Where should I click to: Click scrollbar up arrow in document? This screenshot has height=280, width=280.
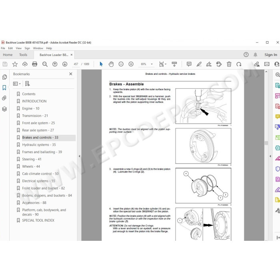point(266,72)
